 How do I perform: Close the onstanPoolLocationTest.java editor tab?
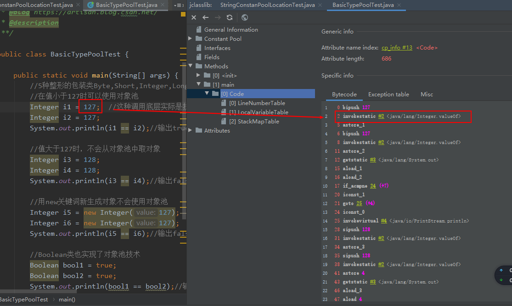pyautogui.click(x=78, y=5)
